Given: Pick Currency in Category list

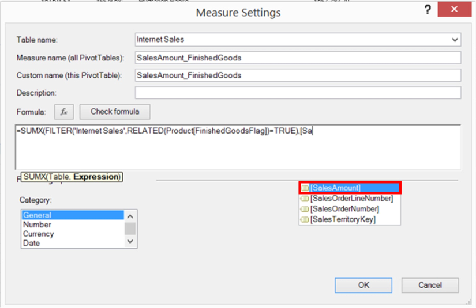Looking at the screenshot, I should 39,234.
